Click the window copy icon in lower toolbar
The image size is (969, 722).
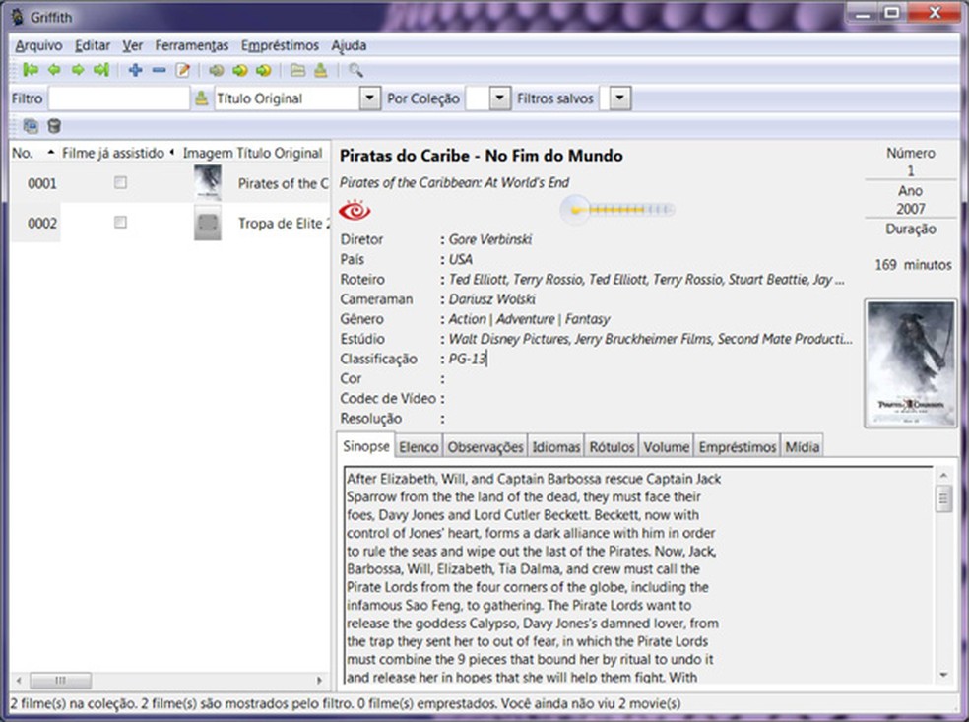click(x=31, y=126)
